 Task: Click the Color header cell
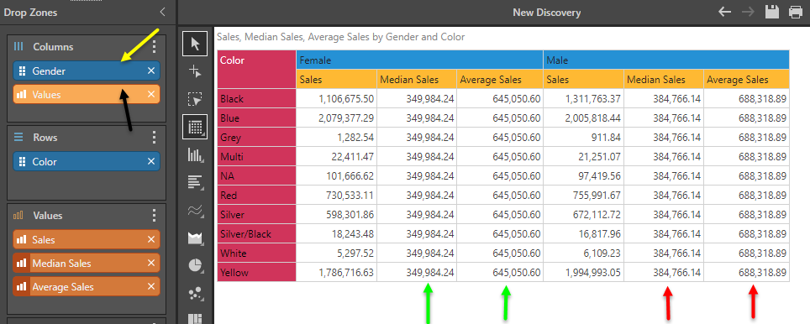click(257, 69)
